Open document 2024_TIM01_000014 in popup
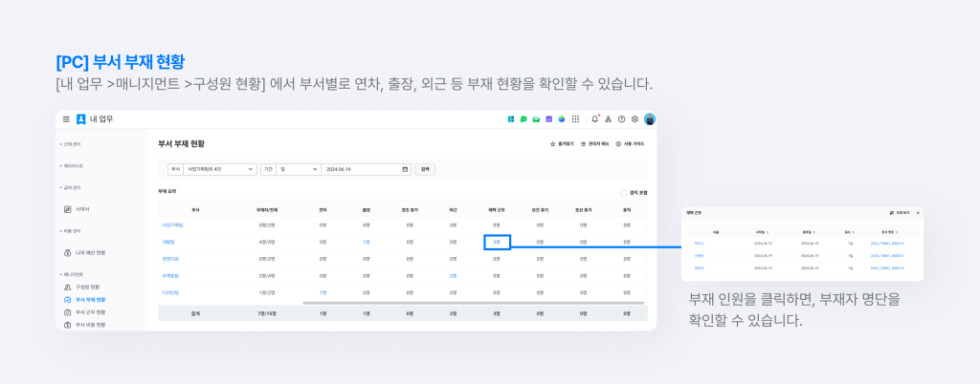 (887, 268)
